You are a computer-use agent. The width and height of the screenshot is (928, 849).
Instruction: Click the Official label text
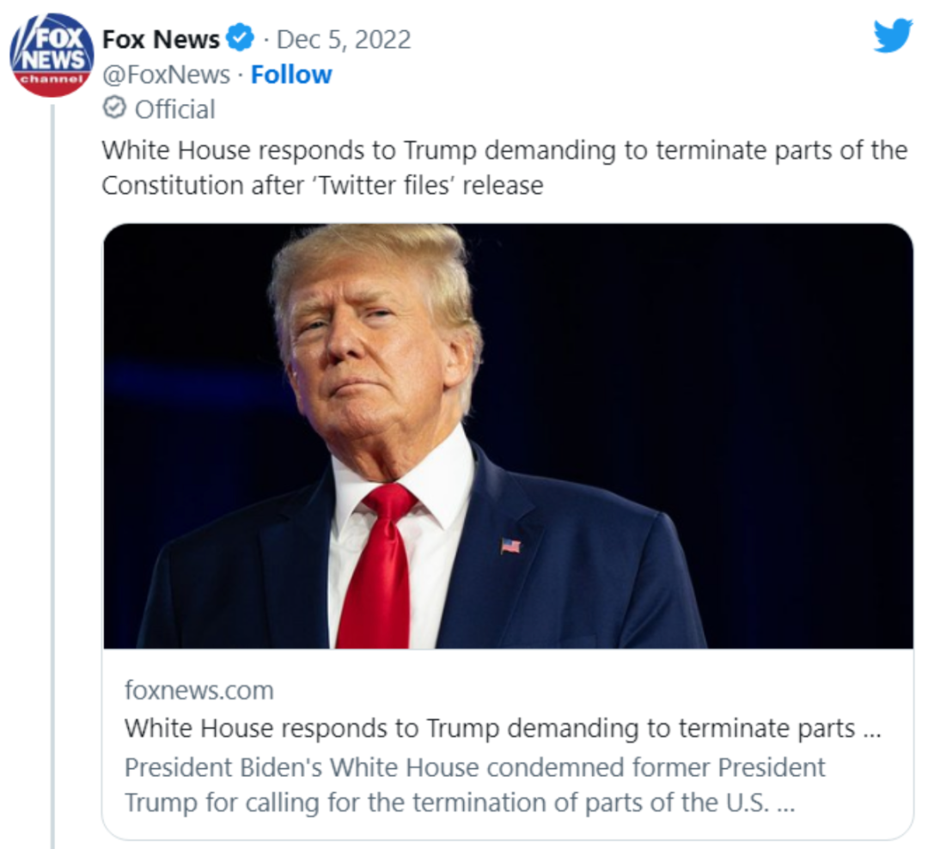pyautogui.click(x=175, y=109)
